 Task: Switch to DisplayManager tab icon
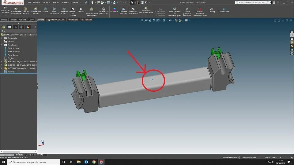pos(28,27)
